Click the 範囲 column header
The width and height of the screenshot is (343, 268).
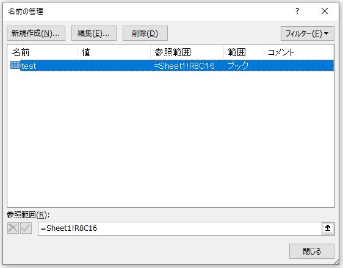coord(244,52)
